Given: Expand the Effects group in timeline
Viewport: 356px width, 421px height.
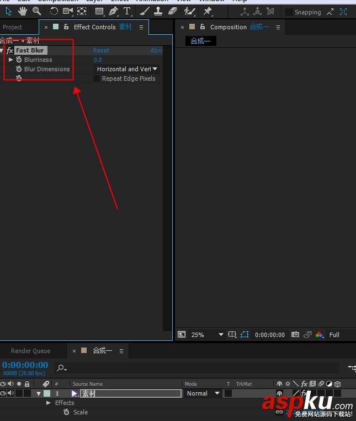Looking at the screenshot, I should tap(48, 403).
